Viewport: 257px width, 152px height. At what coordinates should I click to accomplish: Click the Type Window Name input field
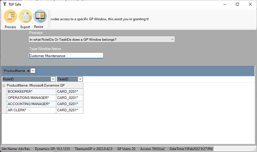(x=66, y=56)
